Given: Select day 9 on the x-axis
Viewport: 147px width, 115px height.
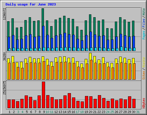Looking at the screenshot, I should 44,112.
